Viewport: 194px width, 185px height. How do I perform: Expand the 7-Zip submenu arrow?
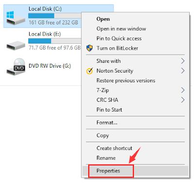pyautogui.click(x=183, y=90)
